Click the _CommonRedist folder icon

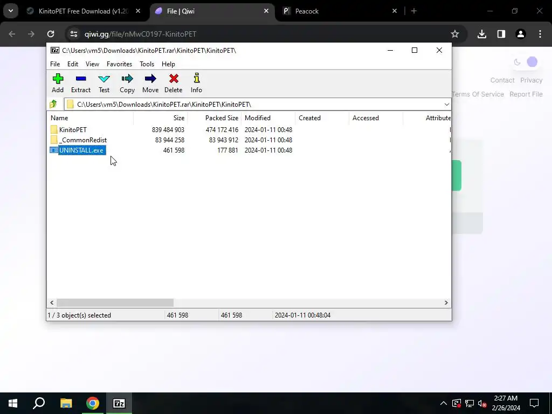pyautogui.click(x=54, y=140)
